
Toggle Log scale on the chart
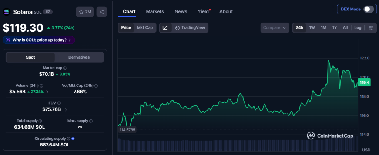tap(358, 27)
